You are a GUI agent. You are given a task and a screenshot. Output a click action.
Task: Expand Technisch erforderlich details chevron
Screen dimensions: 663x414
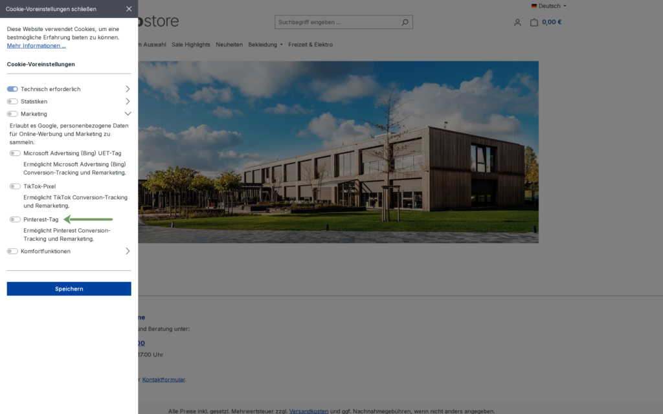coord(128,89)
